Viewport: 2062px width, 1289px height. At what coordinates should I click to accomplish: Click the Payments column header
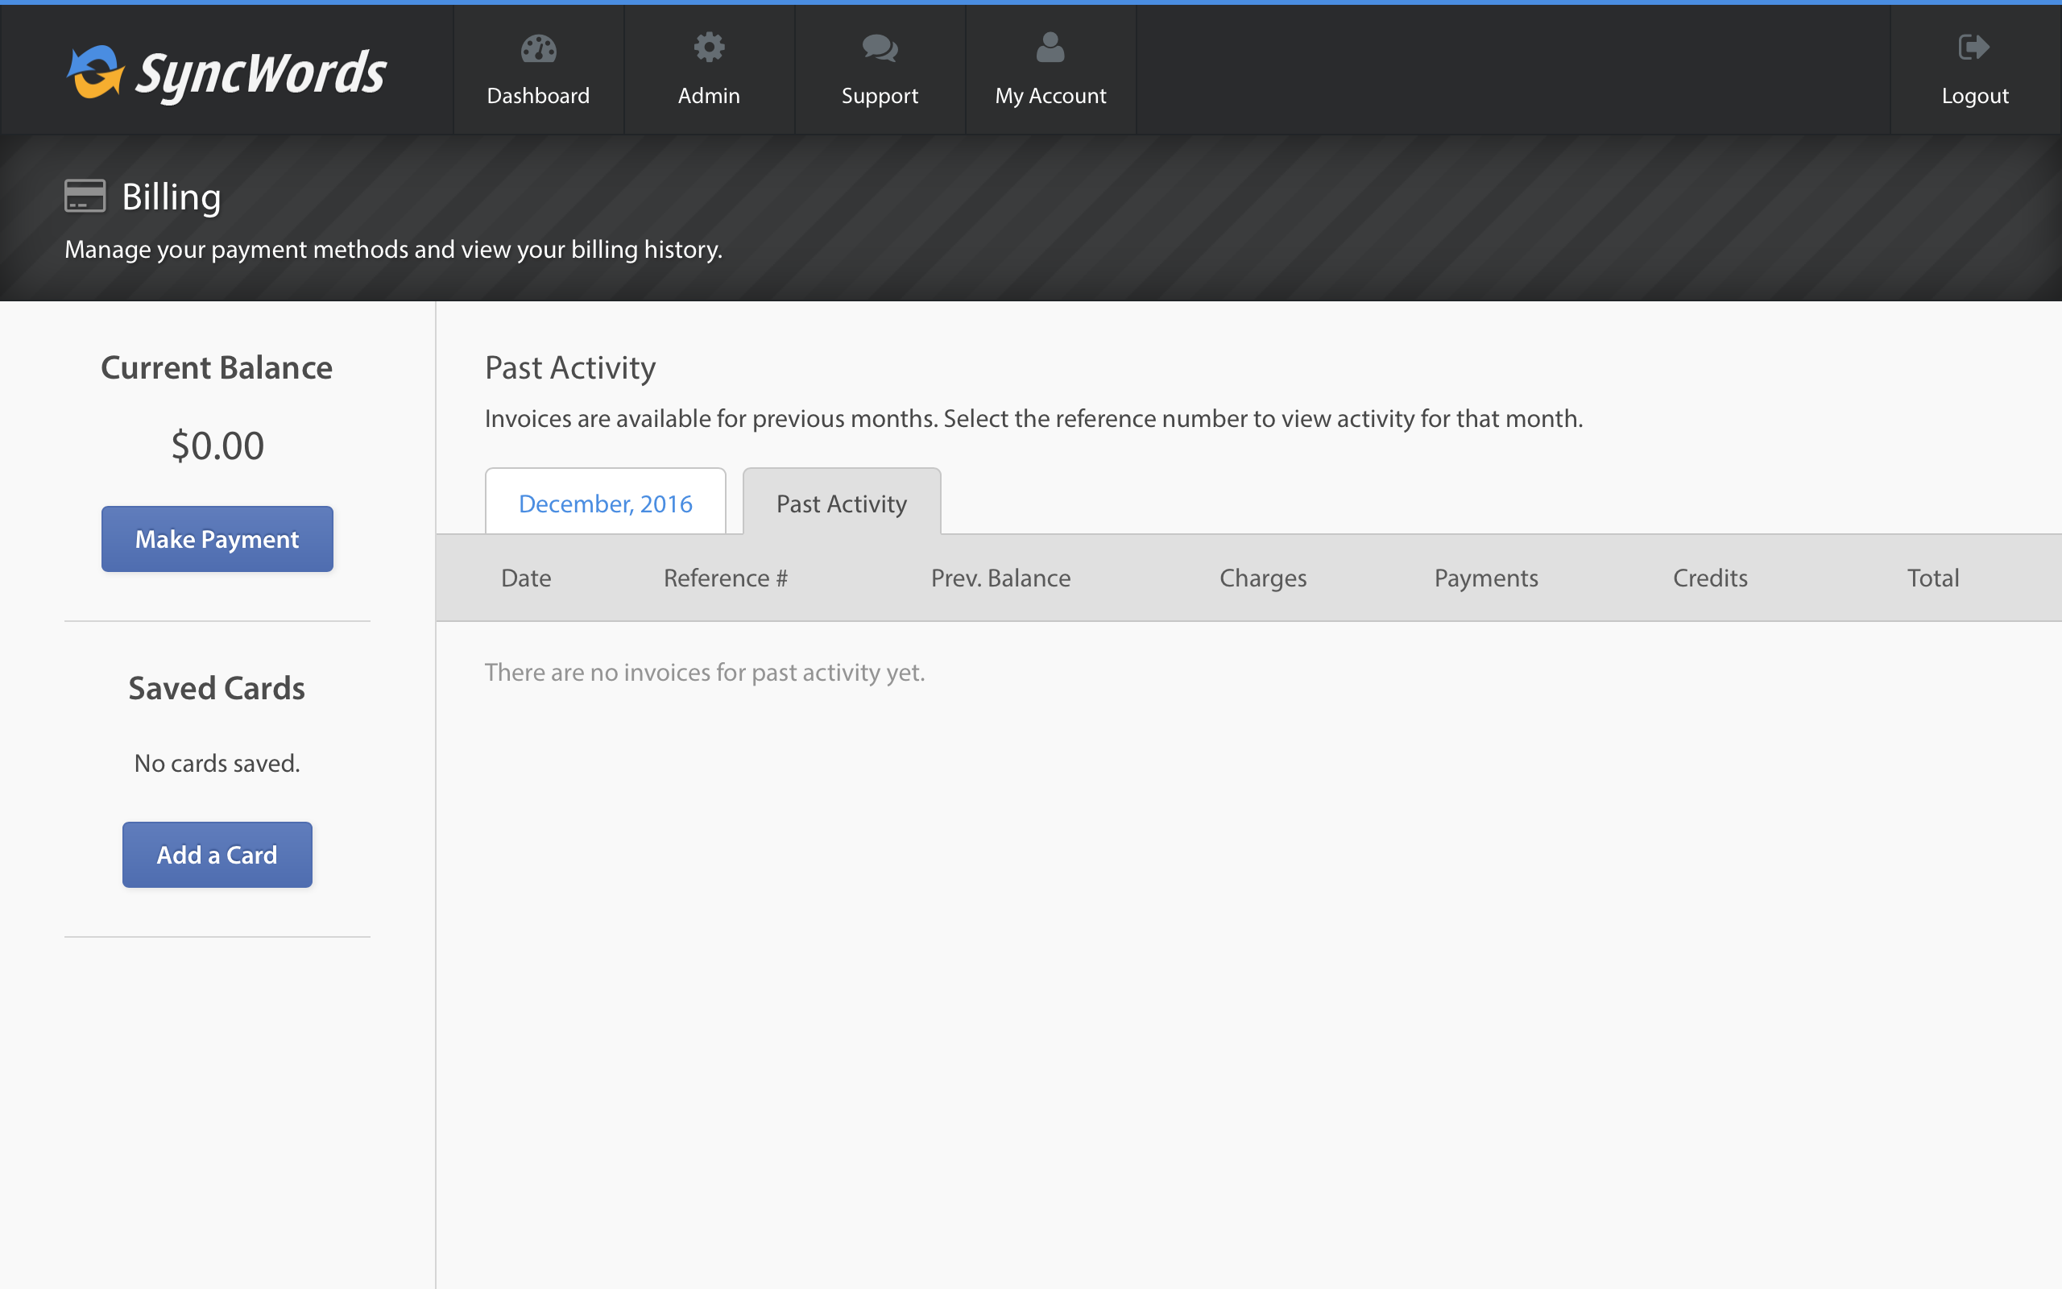1486,579
